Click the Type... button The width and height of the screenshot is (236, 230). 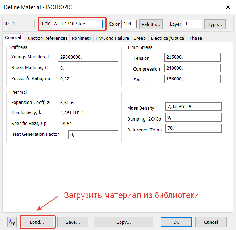[x=215, y=24]
